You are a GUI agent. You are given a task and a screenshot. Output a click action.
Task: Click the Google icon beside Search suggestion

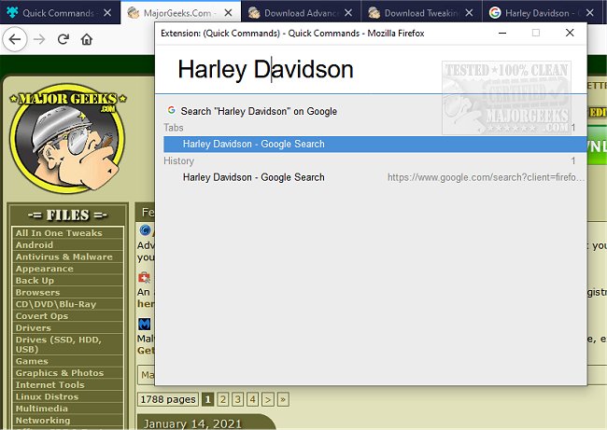(x=172, y=111)
